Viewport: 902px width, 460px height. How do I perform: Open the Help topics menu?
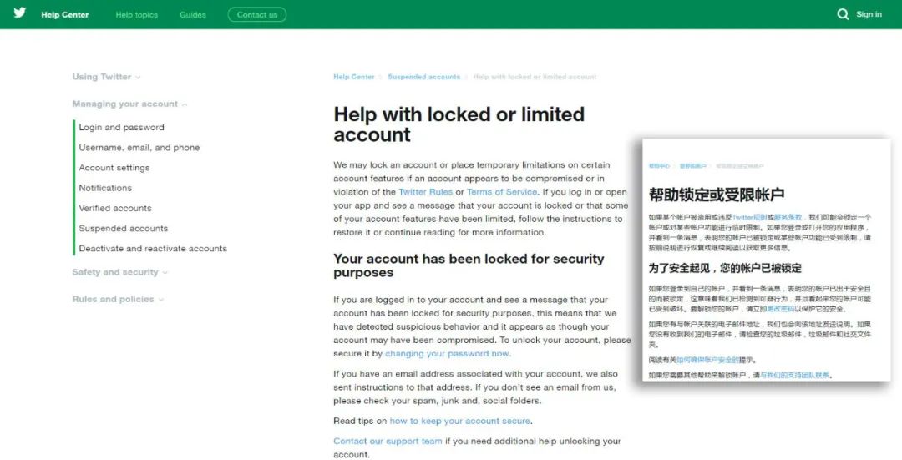click(136, 15)
